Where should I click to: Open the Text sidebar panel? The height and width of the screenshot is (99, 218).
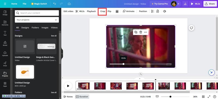click(5, 33)
